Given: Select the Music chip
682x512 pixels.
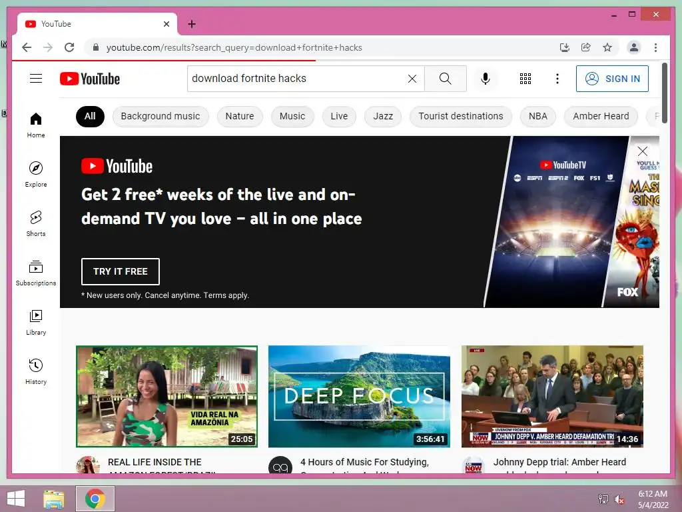Looking at the screenshot, I should pyautogui.click(x=292, y=116).
